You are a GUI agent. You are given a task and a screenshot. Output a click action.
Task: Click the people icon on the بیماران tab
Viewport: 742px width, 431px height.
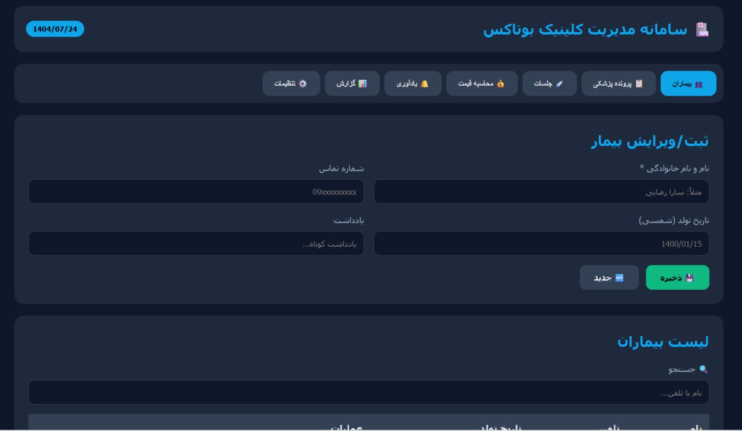[x=699, y=83]
